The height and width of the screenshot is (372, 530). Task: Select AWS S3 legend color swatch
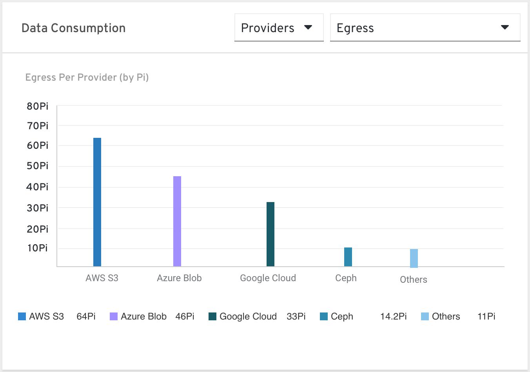22,316
